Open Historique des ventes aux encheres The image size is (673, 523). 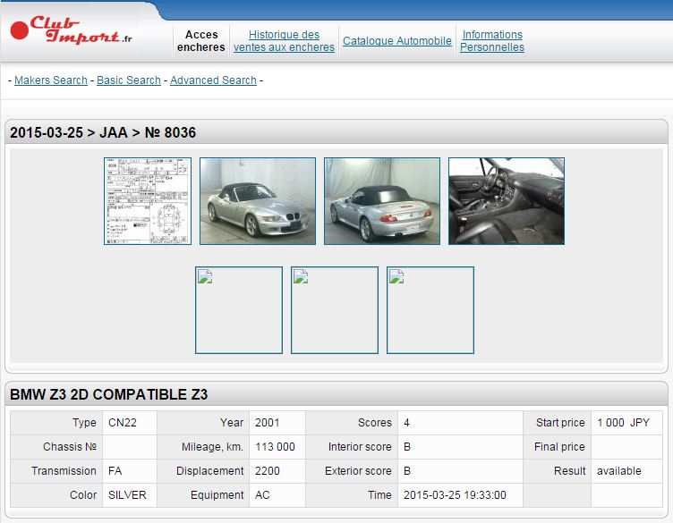click(284, 41)
